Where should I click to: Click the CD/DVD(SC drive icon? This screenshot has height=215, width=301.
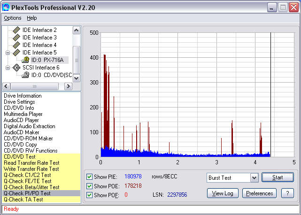pos(25,75)
